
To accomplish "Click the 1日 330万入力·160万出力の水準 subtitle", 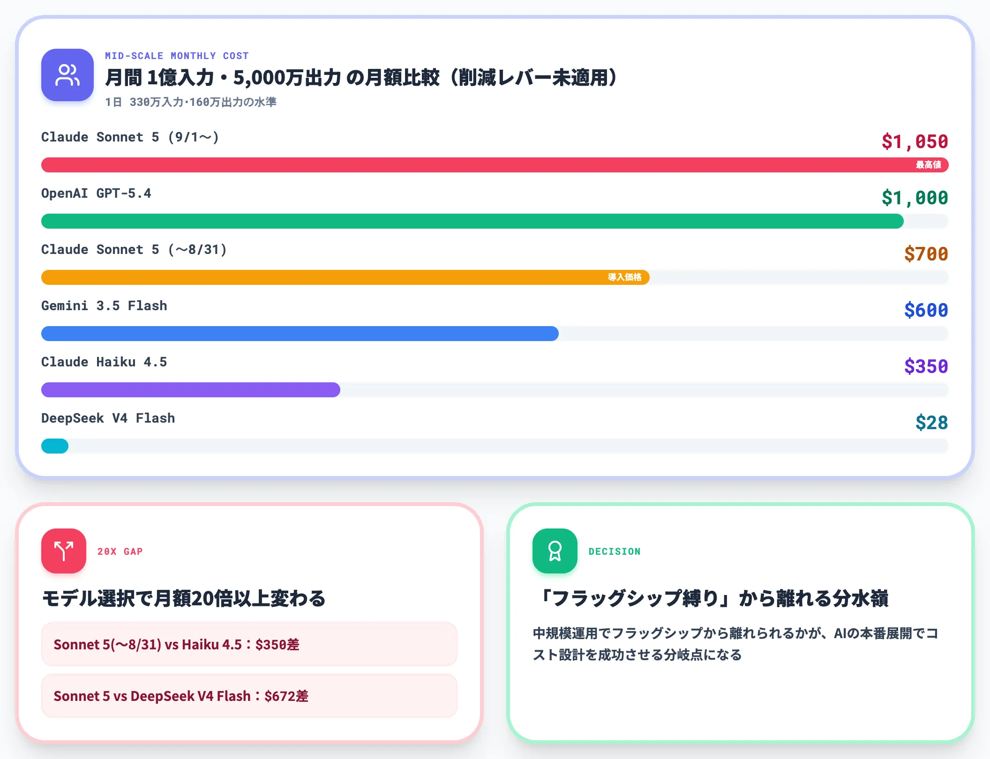I will click(191, 102).
